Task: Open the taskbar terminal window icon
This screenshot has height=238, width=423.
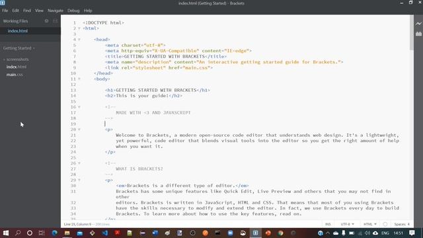Action: pyautogui.click(x=217, y=233)
